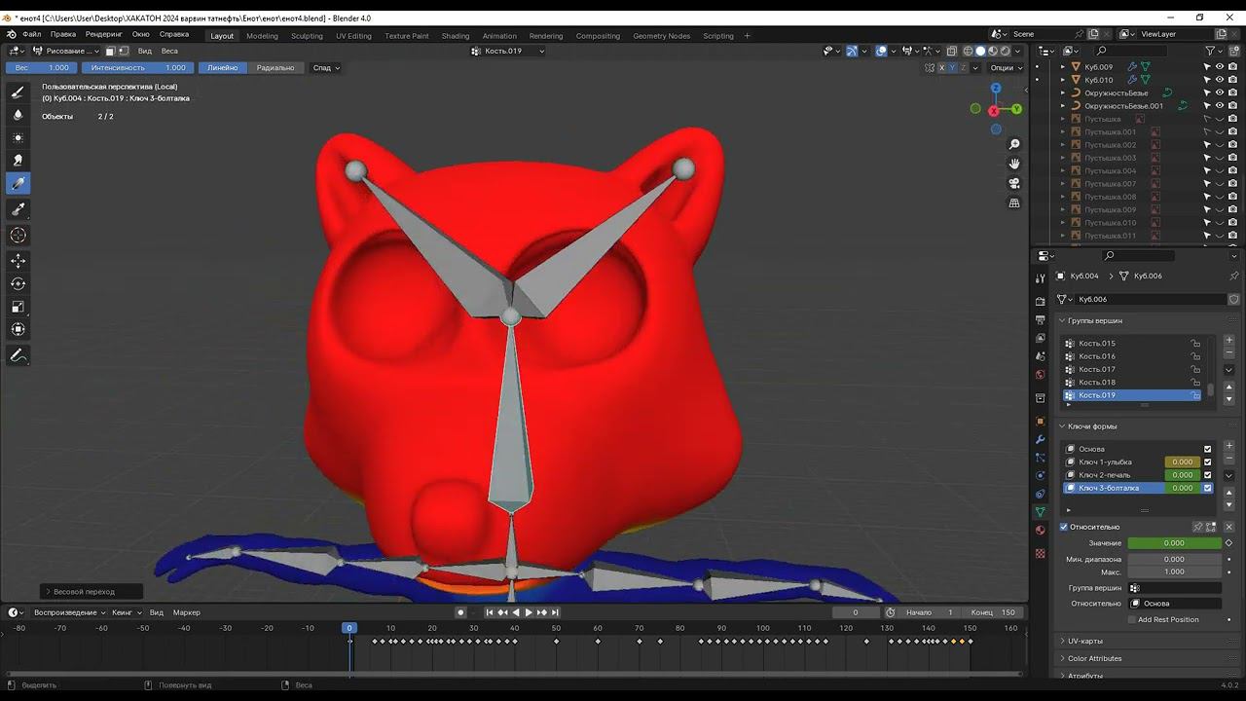The width and height of the screenshot is (1246, 701).
Task: Toggle visibility of ОкружностьБезье.001
Action: point(1220,106)
